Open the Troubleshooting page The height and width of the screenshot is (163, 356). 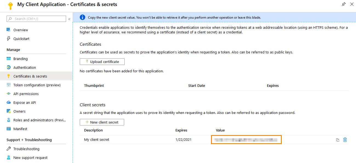coord(25,149)
